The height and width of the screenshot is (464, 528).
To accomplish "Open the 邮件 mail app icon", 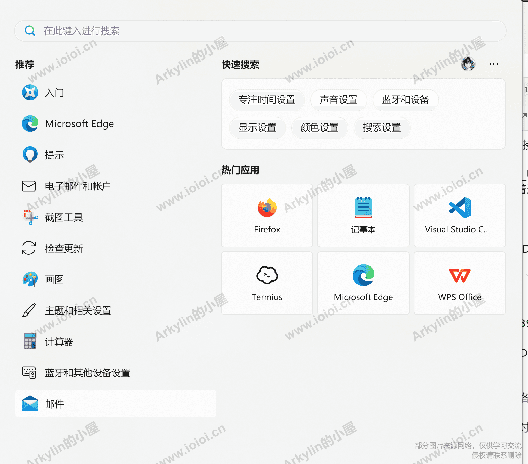I will pyautogui.click(x=30, y=403).
